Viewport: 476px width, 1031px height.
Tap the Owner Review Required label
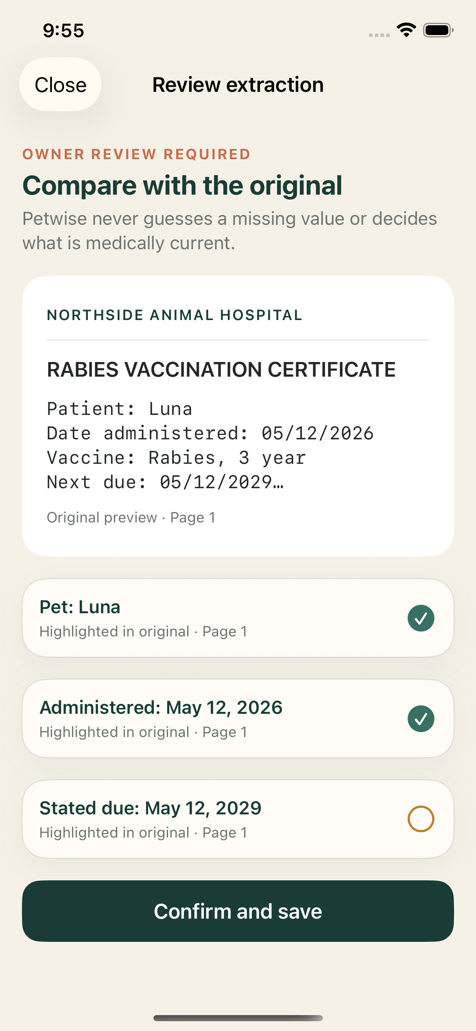point(136,154)
